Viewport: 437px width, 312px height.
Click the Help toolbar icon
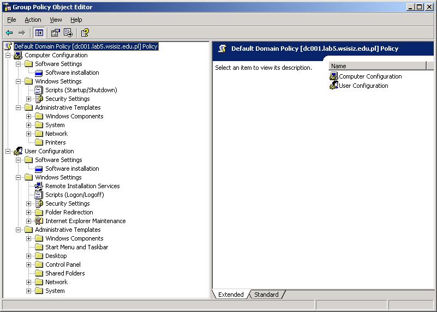pos(85,33)
